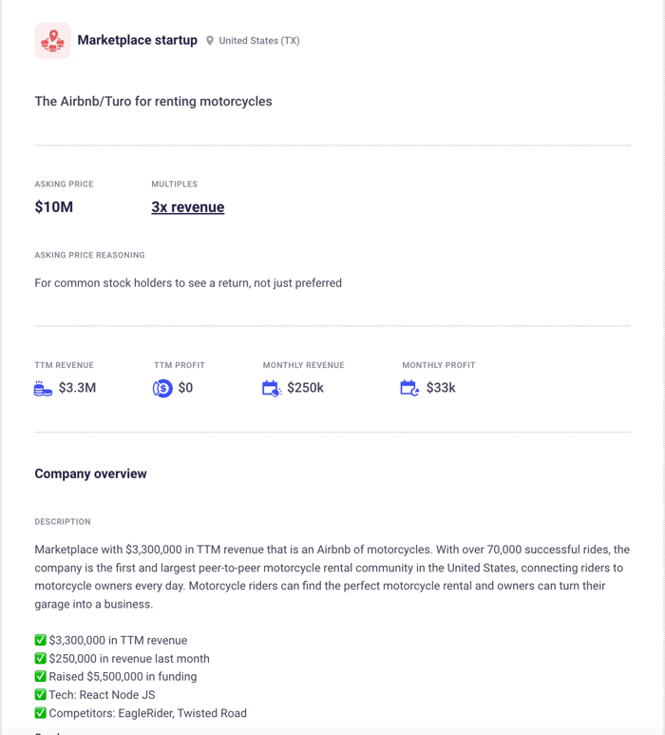
Task: Click the Marketplace startup title
Action: click(x=137, y=40)
